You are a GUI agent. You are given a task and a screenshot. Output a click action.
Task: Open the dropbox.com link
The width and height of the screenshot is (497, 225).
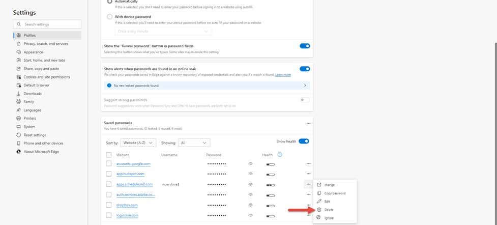point(127,205)
